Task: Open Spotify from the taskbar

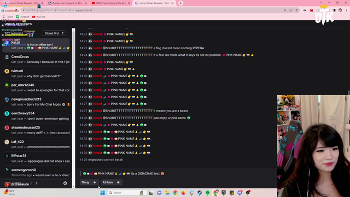Action: 208,193
